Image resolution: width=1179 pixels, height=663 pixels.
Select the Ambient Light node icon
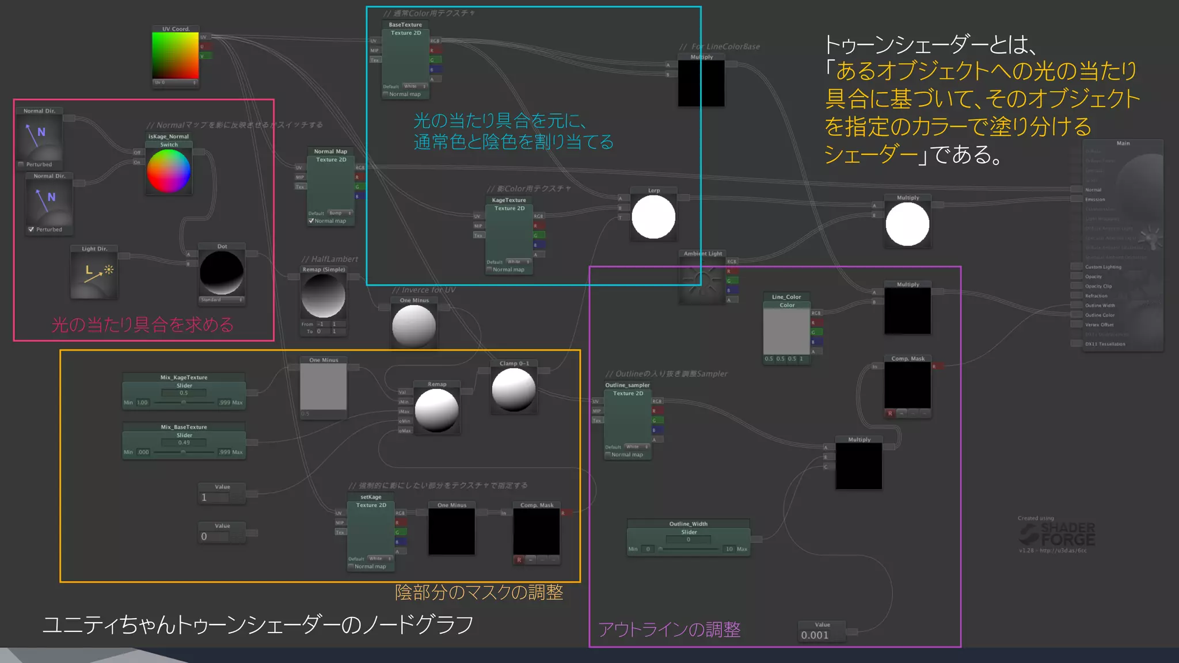pyautogui.click(x=701, y=280)
